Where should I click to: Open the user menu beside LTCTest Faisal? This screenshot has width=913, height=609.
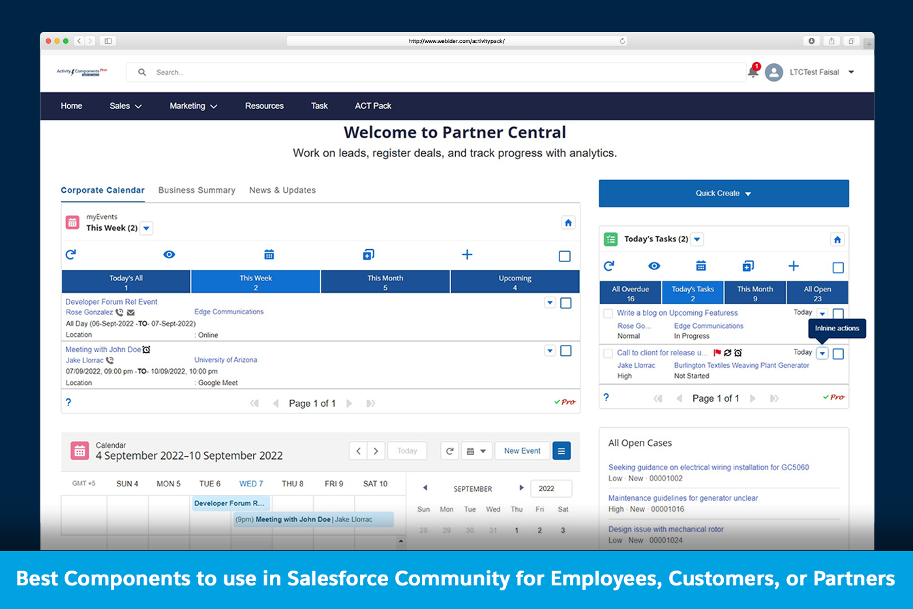[x=852, y=72]
